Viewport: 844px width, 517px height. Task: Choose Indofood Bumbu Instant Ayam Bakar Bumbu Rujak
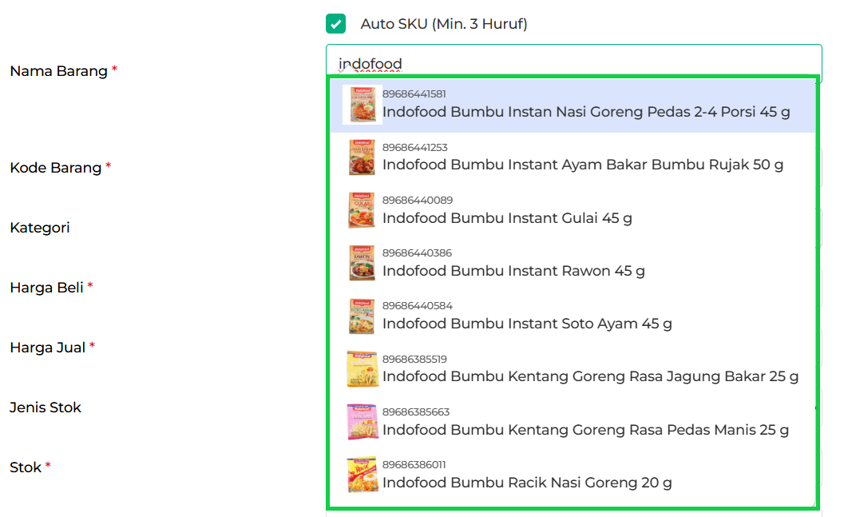pos(582,165)
